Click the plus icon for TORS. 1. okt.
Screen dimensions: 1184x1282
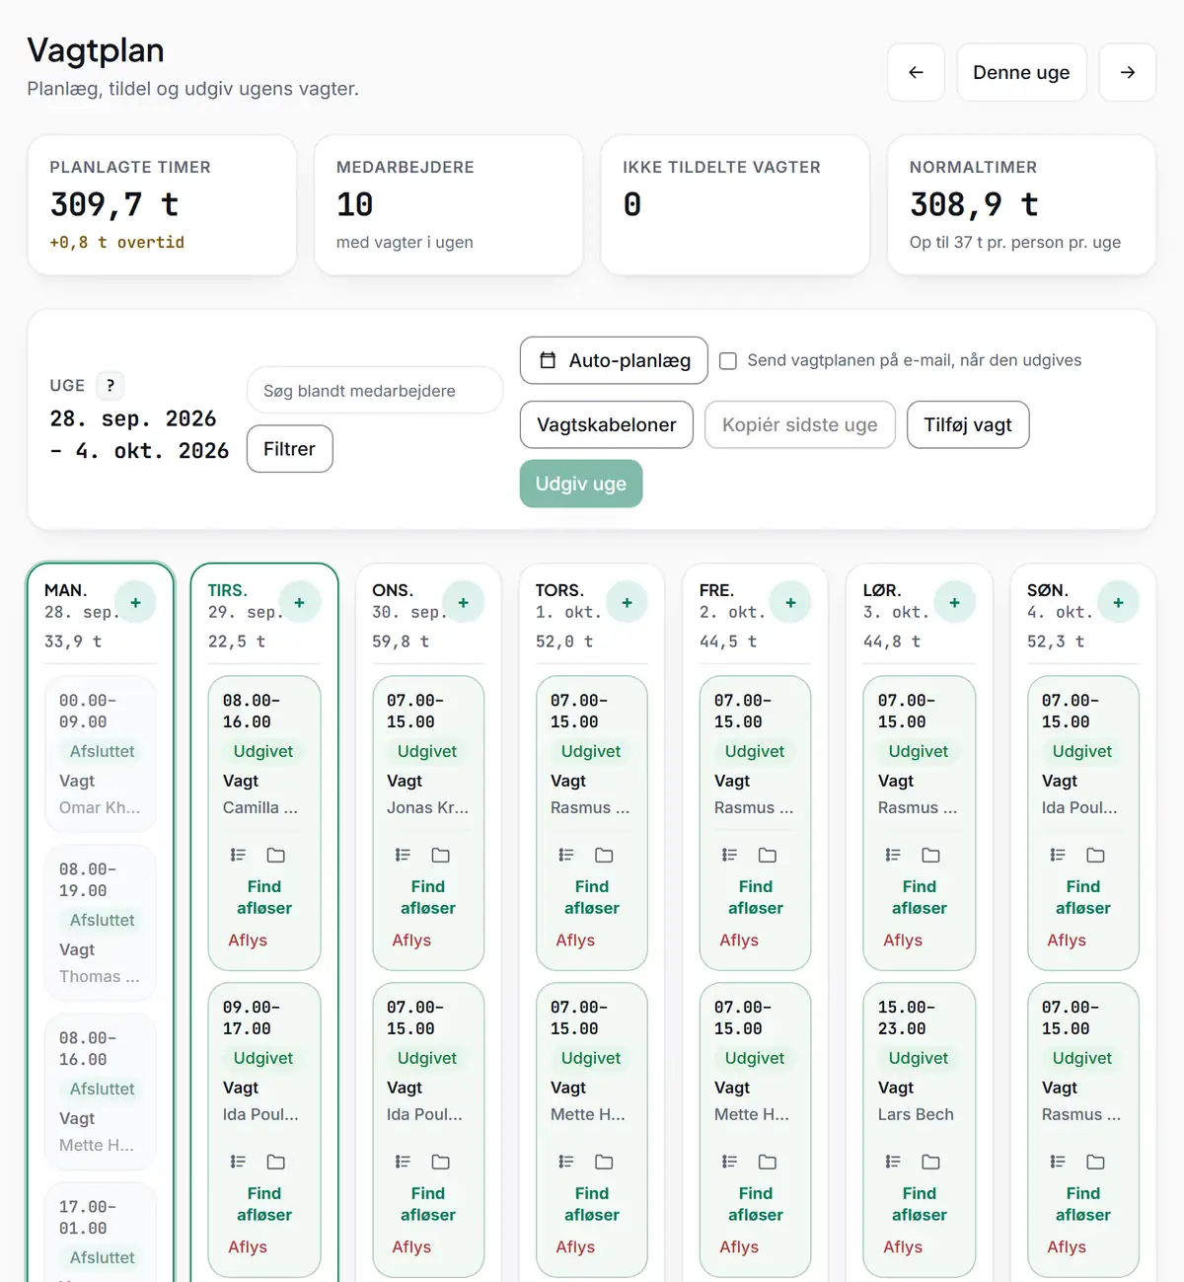pos(628,602)
